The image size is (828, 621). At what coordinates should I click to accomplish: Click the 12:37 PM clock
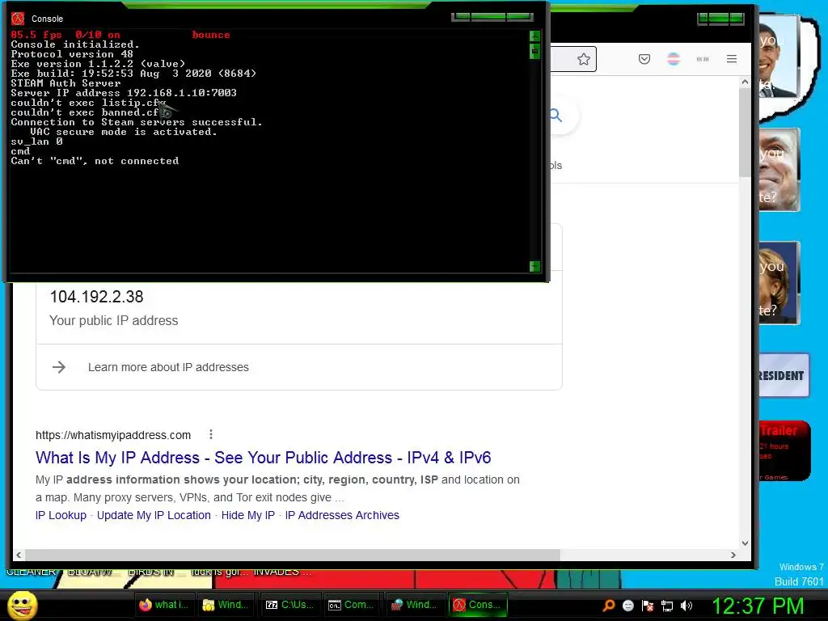tap(758, 606)
